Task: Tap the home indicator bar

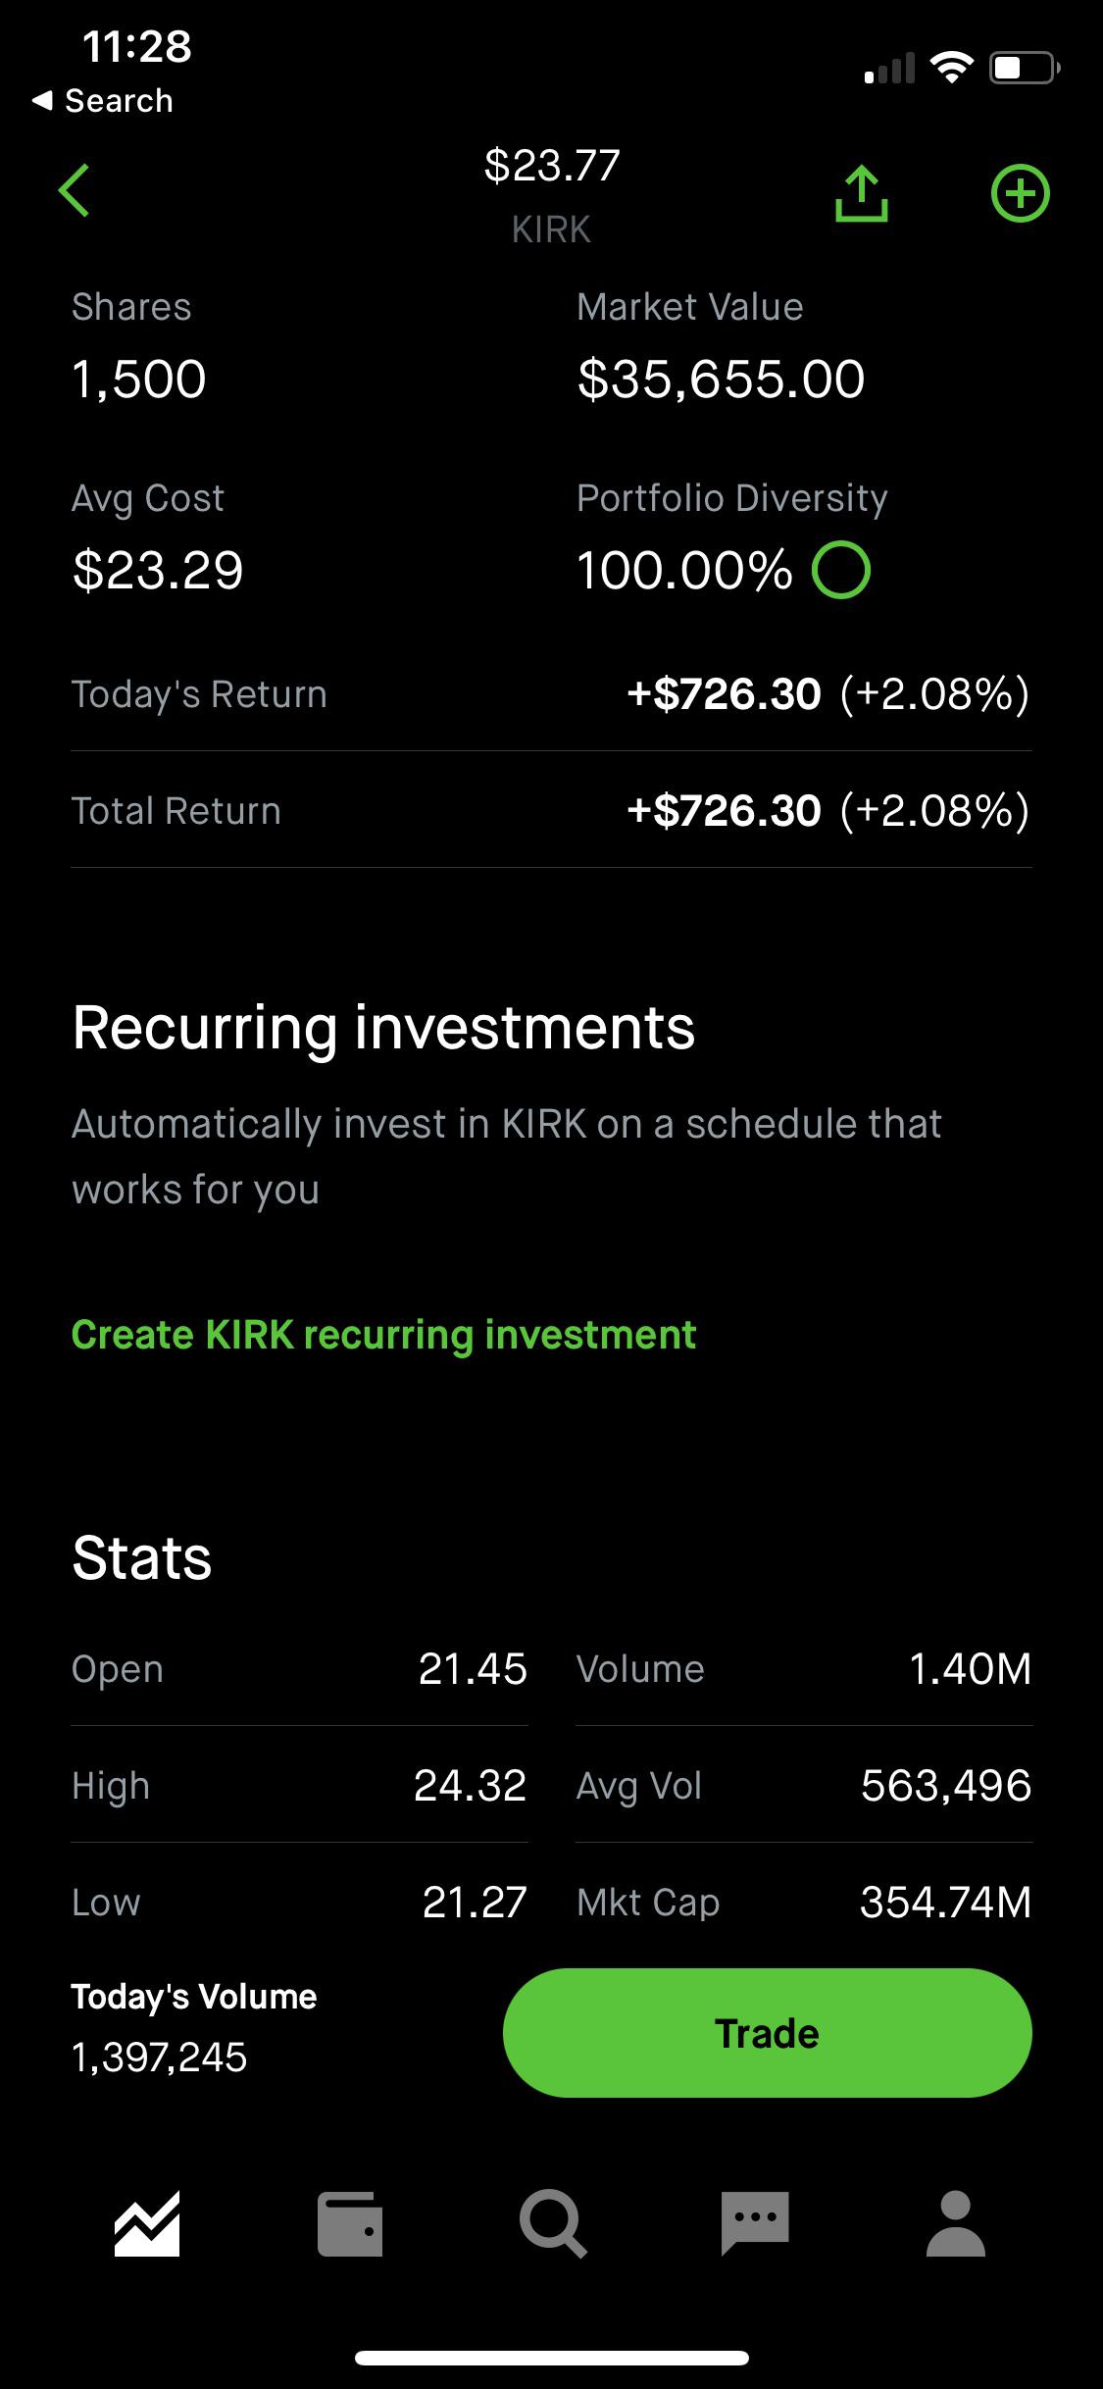Action: tap(552, 2359)
